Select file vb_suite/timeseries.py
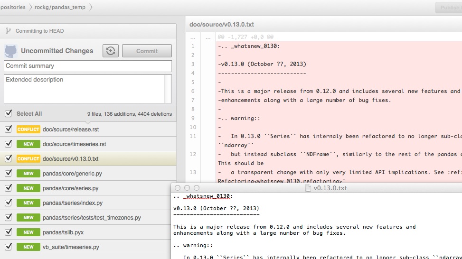This screenshot has height=259, width=462. 71,247
